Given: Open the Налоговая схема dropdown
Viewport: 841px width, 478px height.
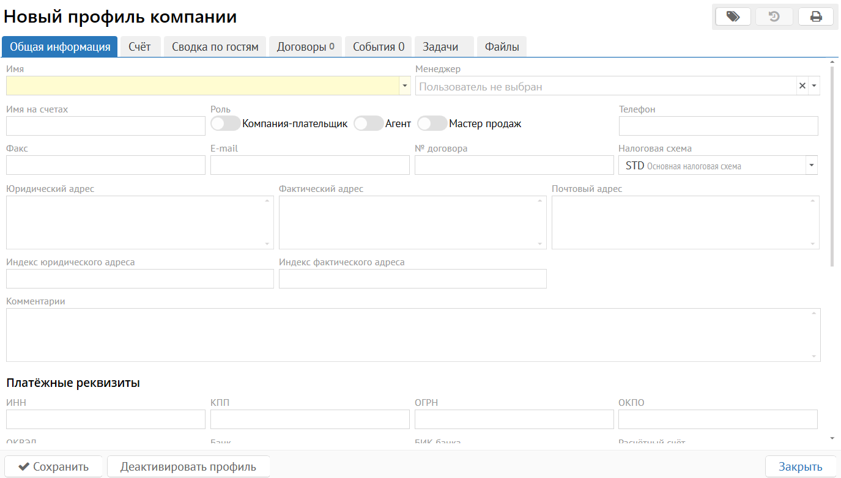Looking at the screenshot, I should coord(811,165).
